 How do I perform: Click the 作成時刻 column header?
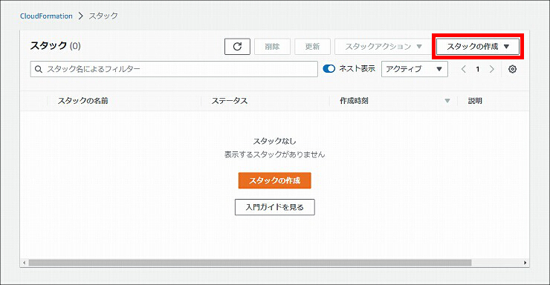(x=354, y=101)
